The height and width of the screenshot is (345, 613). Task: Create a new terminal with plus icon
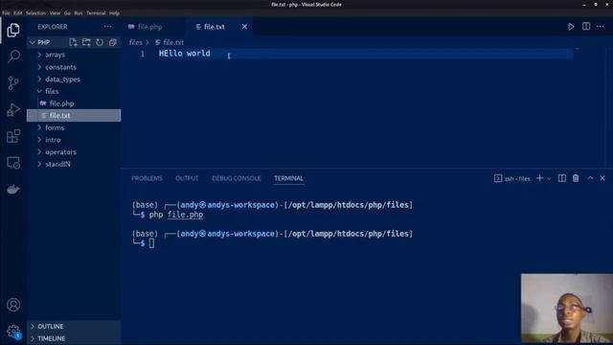point(539,178)
